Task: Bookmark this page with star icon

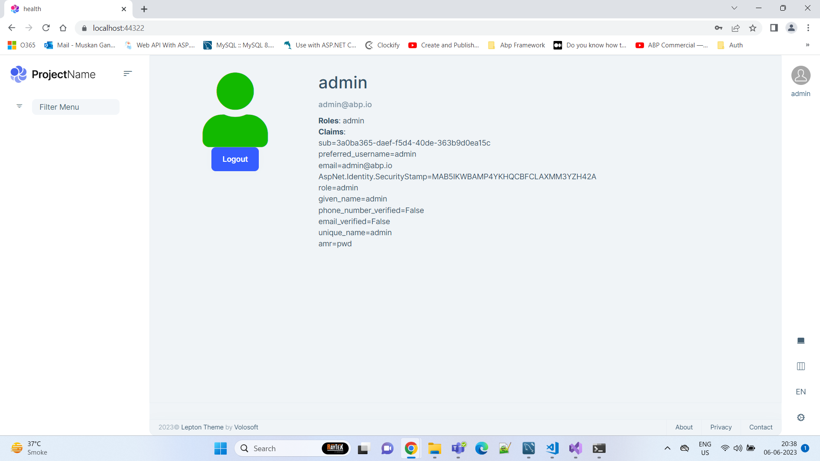Action: coord(753,28)
